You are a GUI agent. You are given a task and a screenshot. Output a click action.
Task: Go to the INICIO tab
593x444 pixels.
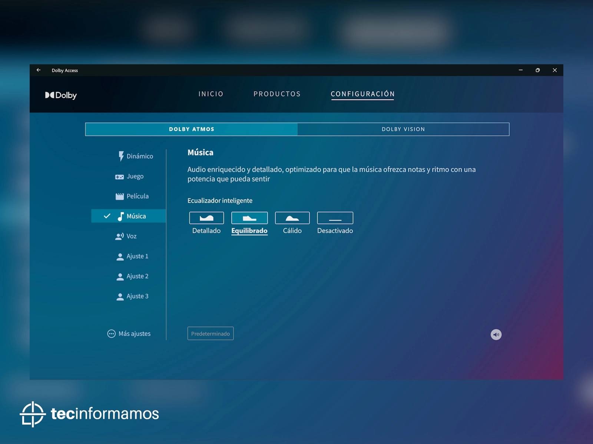[211, 94]
